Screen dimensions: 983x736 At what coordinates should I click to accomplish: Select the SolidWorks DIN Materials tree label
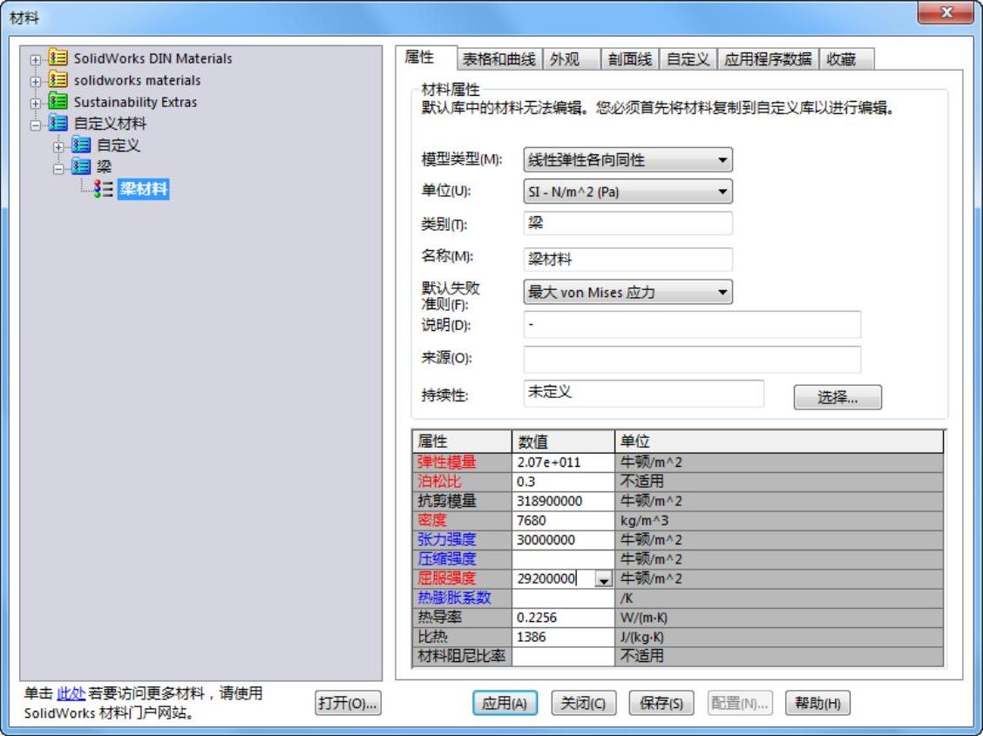click(x=153, y=58)
